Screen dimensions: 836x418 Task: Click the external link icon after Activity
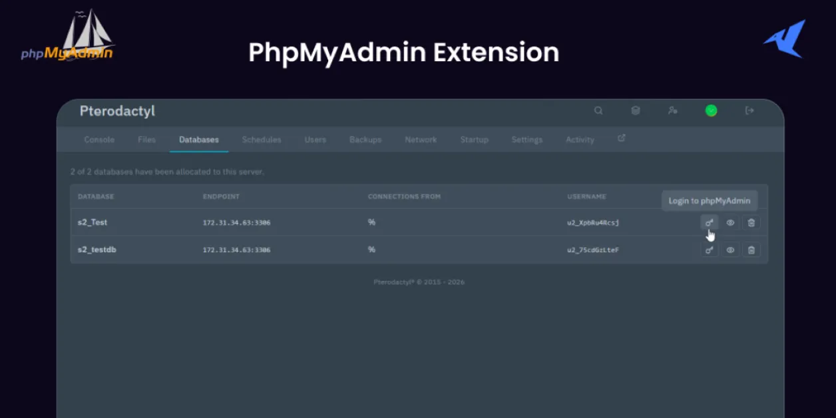click(x=622, y=138)
